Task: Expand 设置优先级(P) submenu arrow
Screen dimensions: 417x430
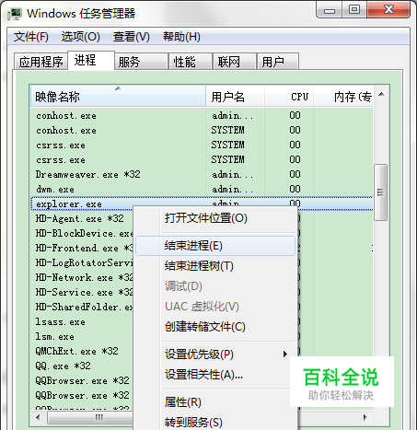Action: 285,354
